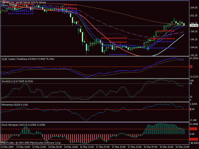Click the -5.148 Momentum scale value
Screen dimensions: 199x149
[193, 120]
